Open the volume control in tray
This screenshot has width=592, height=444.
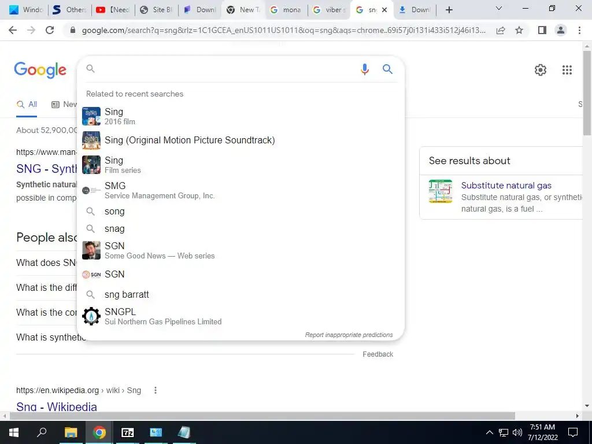click(517, 432)
